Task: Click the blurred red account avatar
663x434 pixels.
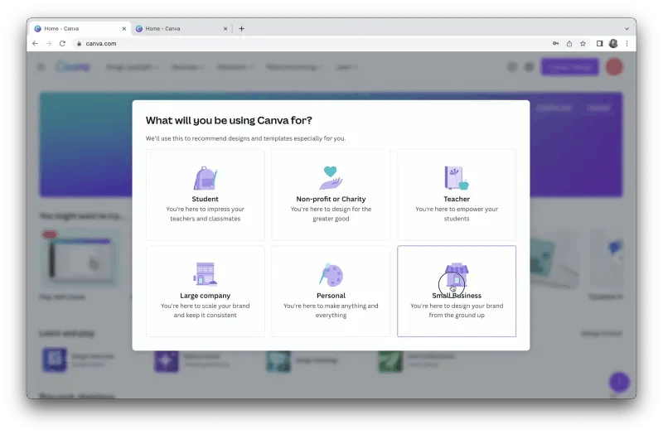Action: [x=614, y=67]
